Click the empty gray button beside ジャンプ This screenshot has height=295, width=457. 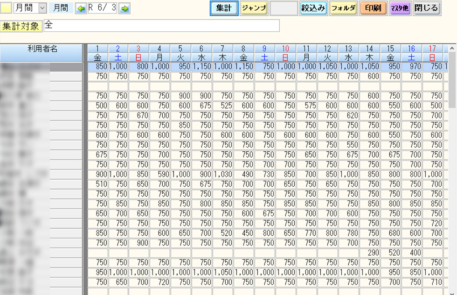[284, 8]
